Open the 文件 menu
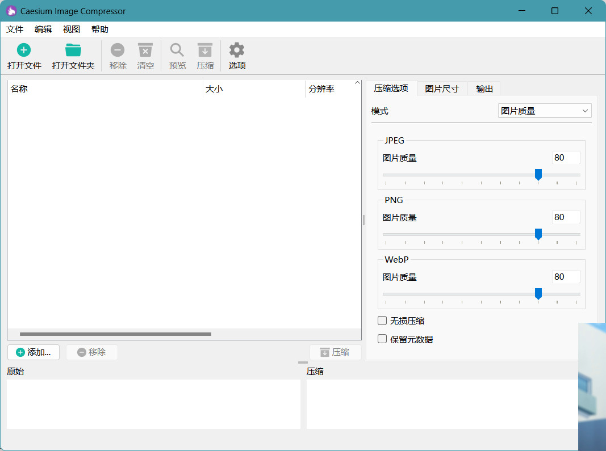This screenshot has width=606, height=451. pos(15,29)
